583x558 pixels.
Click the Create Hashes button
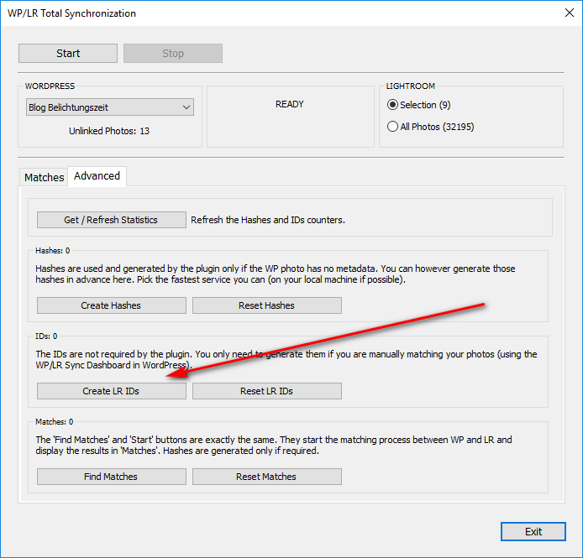(112, 305)
